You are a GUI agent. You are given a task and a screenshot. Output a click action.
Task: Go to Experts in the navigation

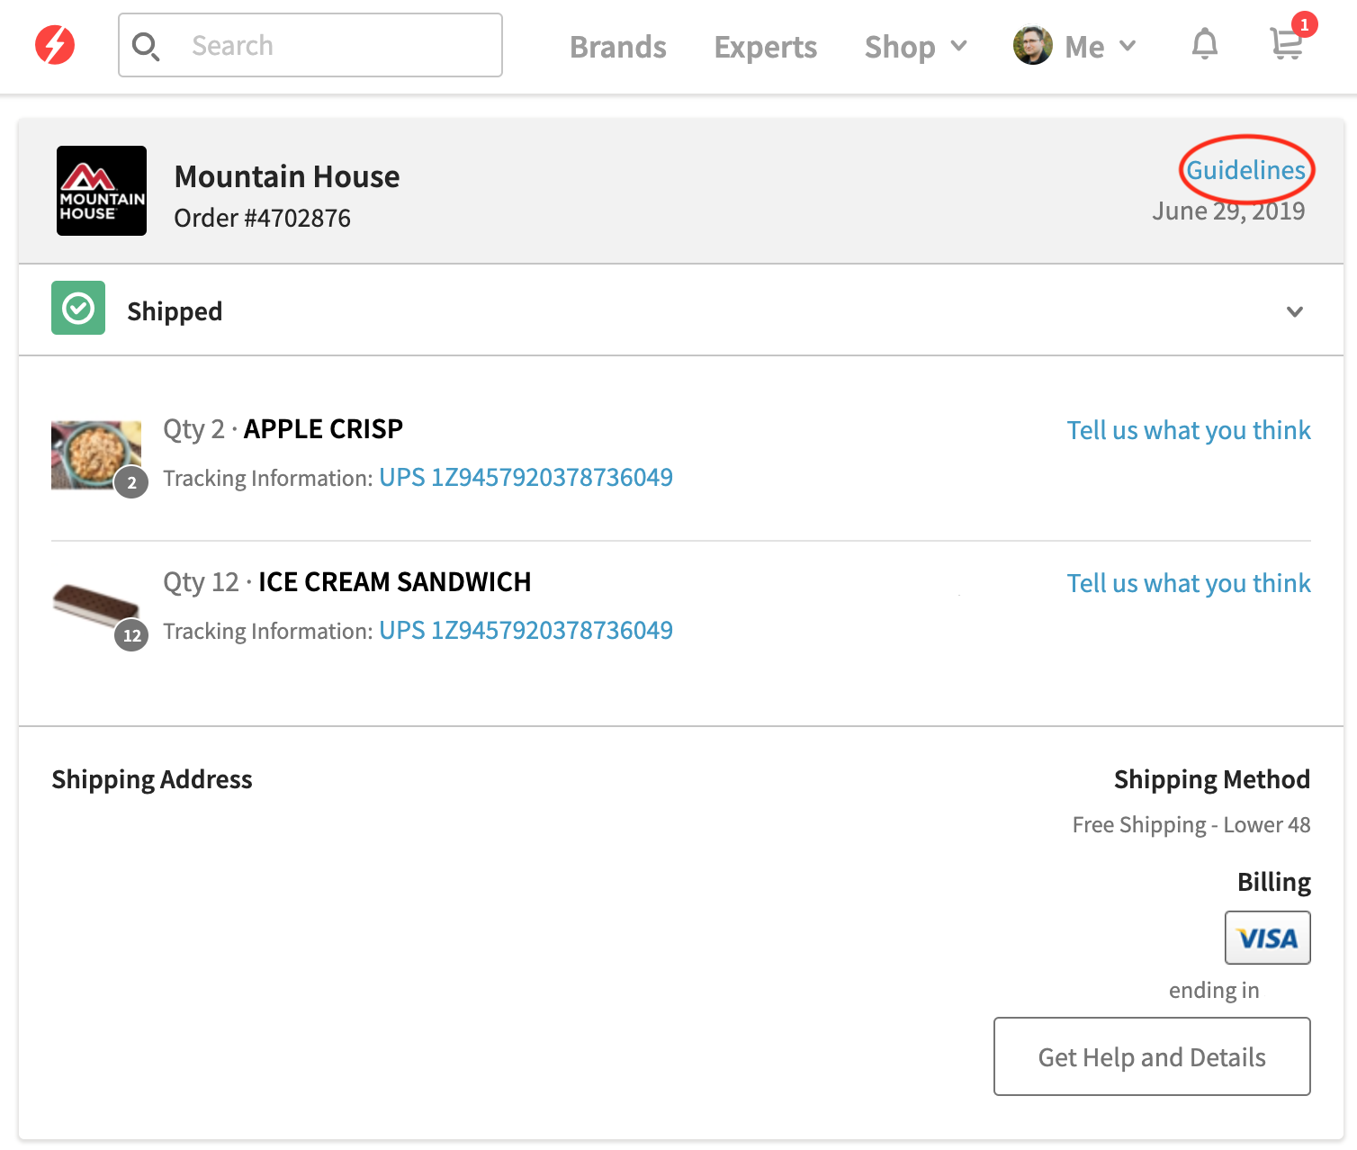766,48
